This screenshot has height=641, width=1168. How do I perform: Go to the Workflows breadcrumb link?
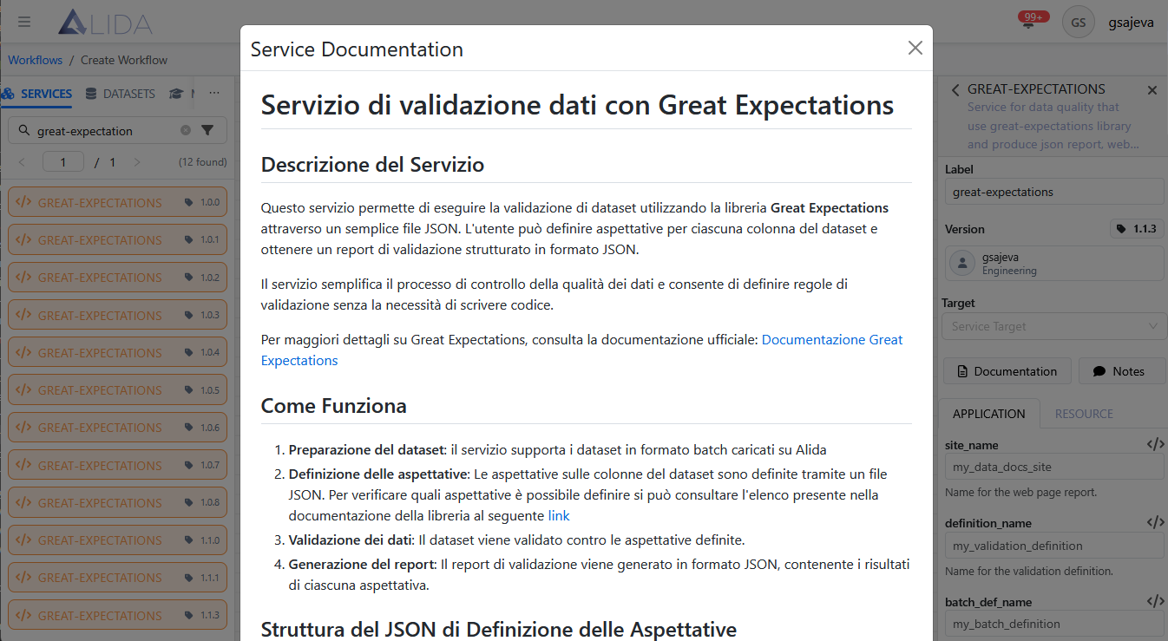[36, 60]
